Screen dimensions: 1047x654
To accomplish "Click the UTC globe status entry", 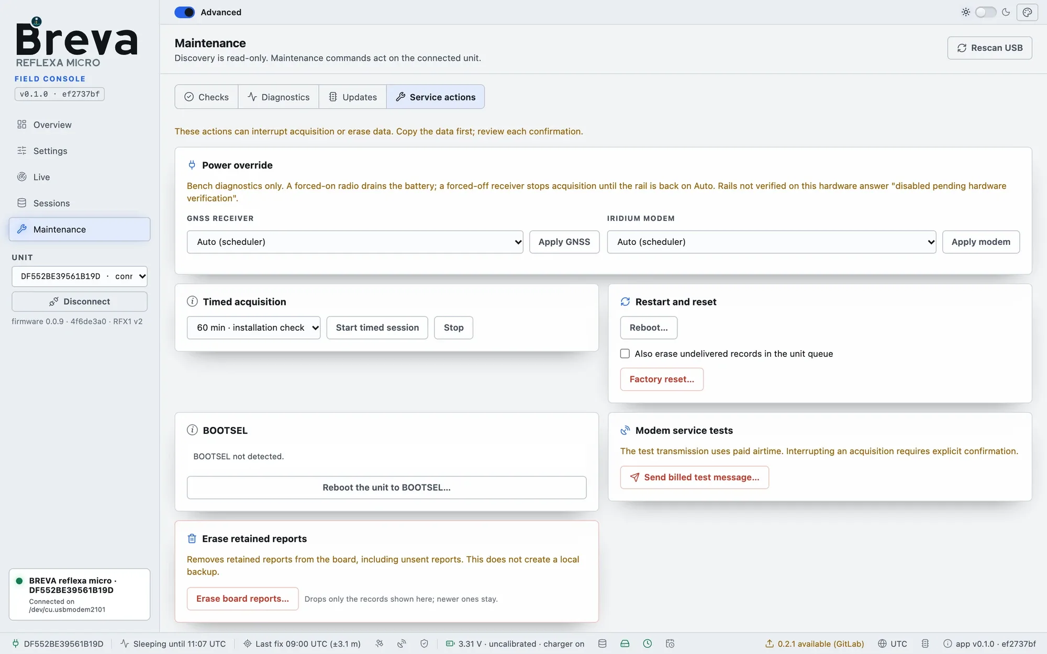I will [x=893, y=644].
